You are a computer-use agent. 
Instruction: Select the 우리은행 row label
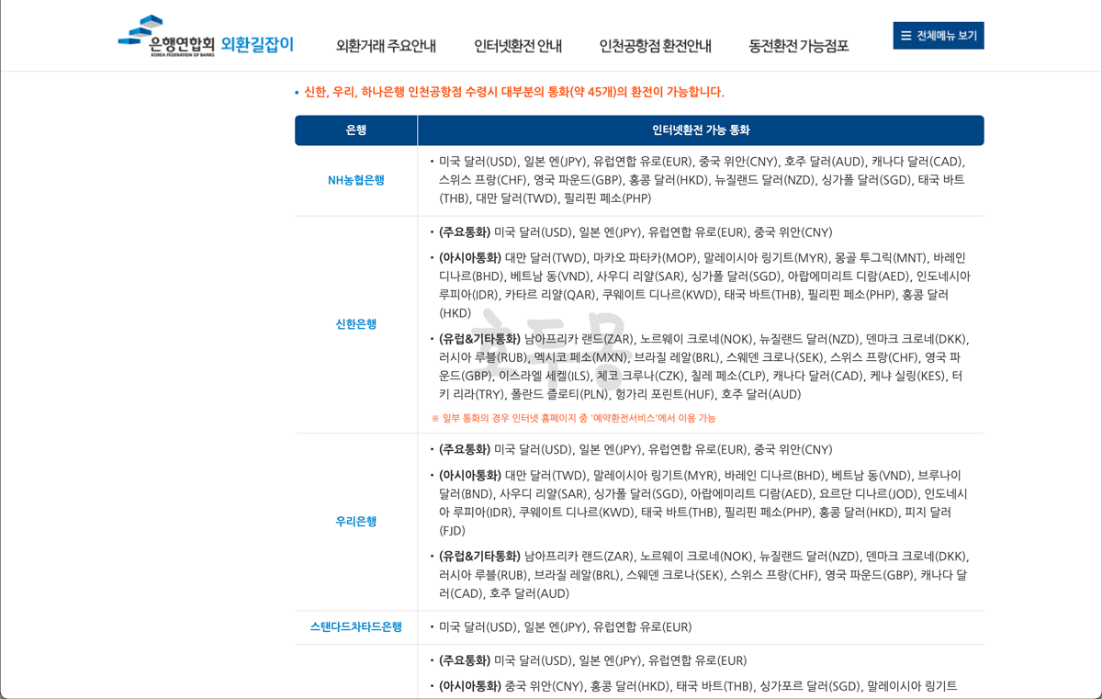[x=356, y=522]
